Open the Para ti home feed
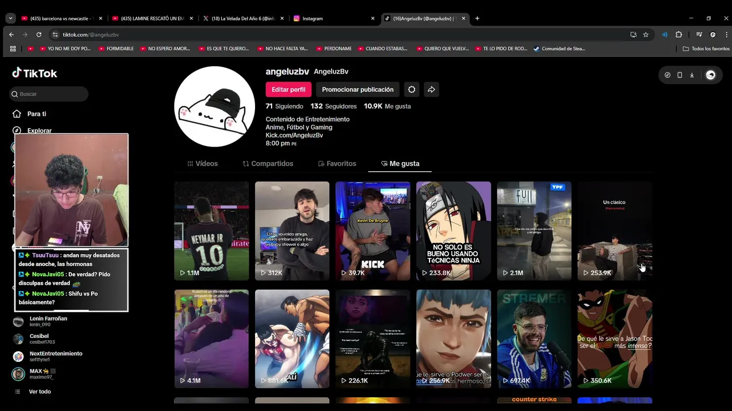The width and height of the screenshot is (732, 411). tap(30, 114)
